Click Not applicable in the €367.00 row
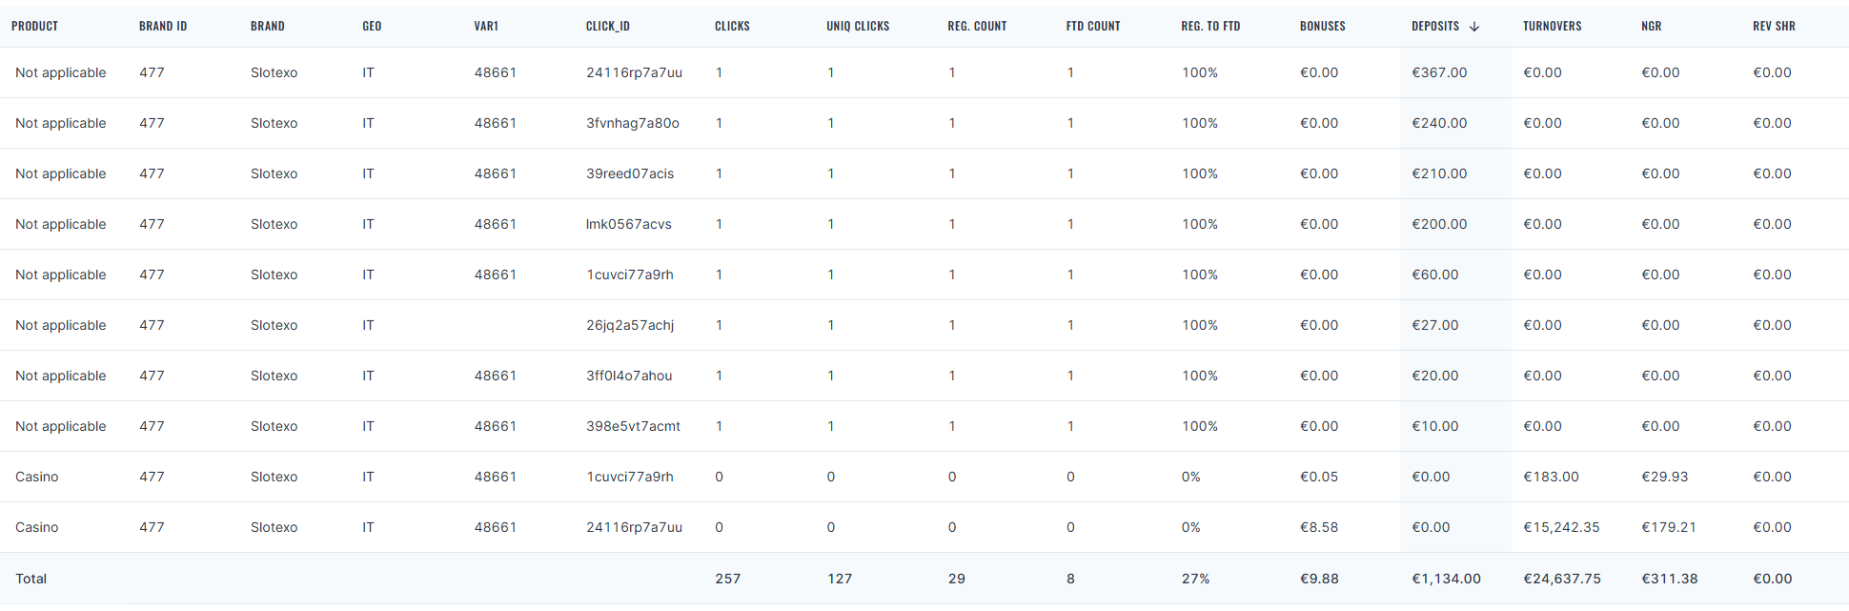 61,72
